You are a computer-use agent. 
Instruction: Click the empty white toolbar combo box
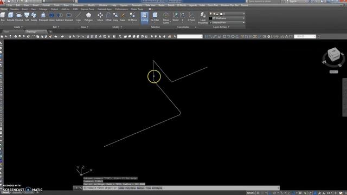pos(190,36)
